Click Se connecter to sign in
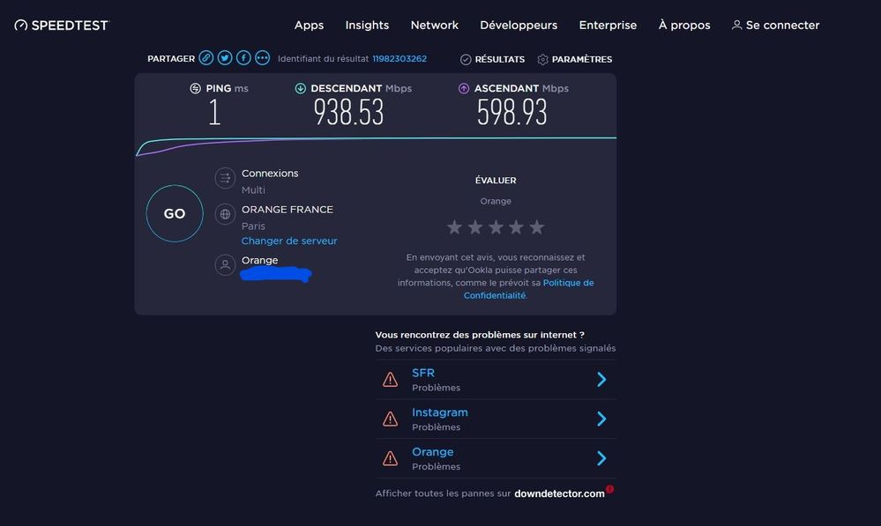 coord(775,26)
